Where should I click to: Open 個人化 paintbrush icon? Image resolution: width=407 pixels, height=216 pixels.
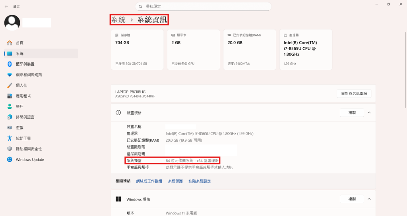[10, 85]
